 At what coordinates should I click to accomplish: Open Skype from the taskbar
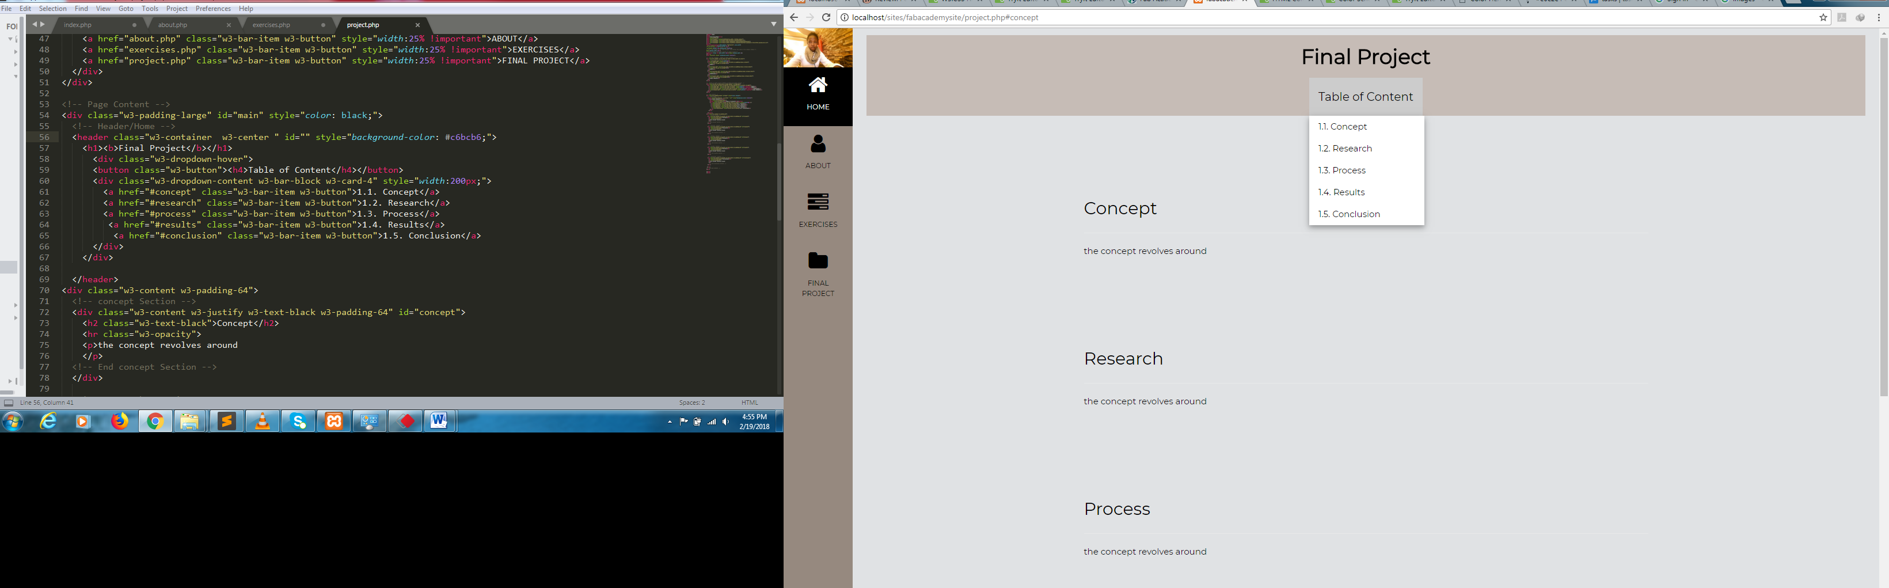[x=298, y=422]
